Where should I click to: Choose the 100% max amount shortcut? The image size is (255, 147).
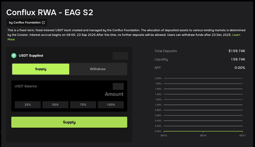tap(111, 105)
